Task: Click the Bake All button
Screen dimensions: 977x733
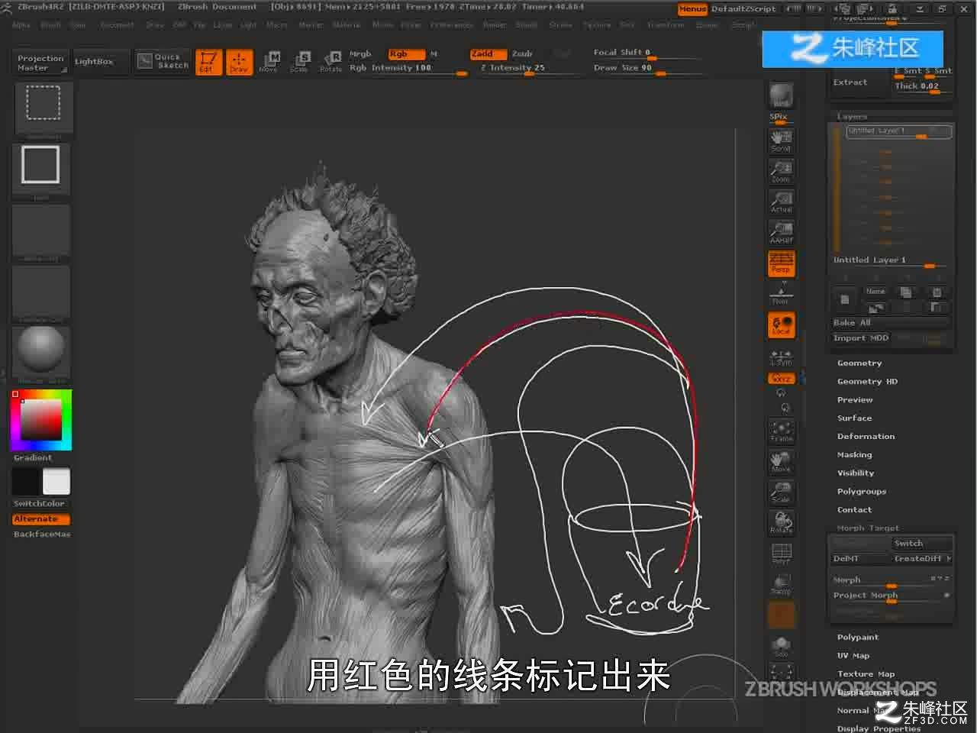Action: point(892,323)
